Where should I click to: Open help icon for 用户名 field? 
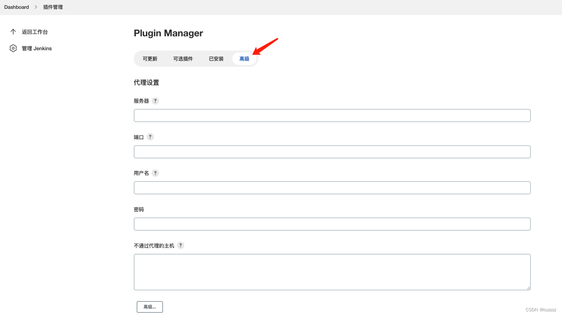coord(155,173)
